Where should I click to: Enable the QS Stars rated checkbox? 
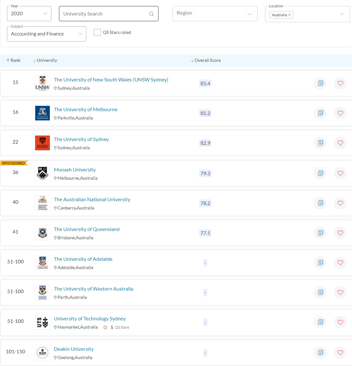[x=97, y=32]
